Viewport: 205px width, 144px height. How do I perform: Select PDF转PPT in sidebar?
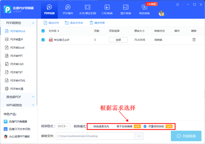pyautogui.click(x=16, y=56)
